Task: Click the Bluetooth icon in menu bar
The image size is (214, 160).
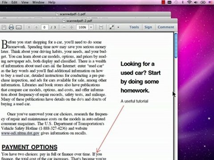Action: (183, 2)
